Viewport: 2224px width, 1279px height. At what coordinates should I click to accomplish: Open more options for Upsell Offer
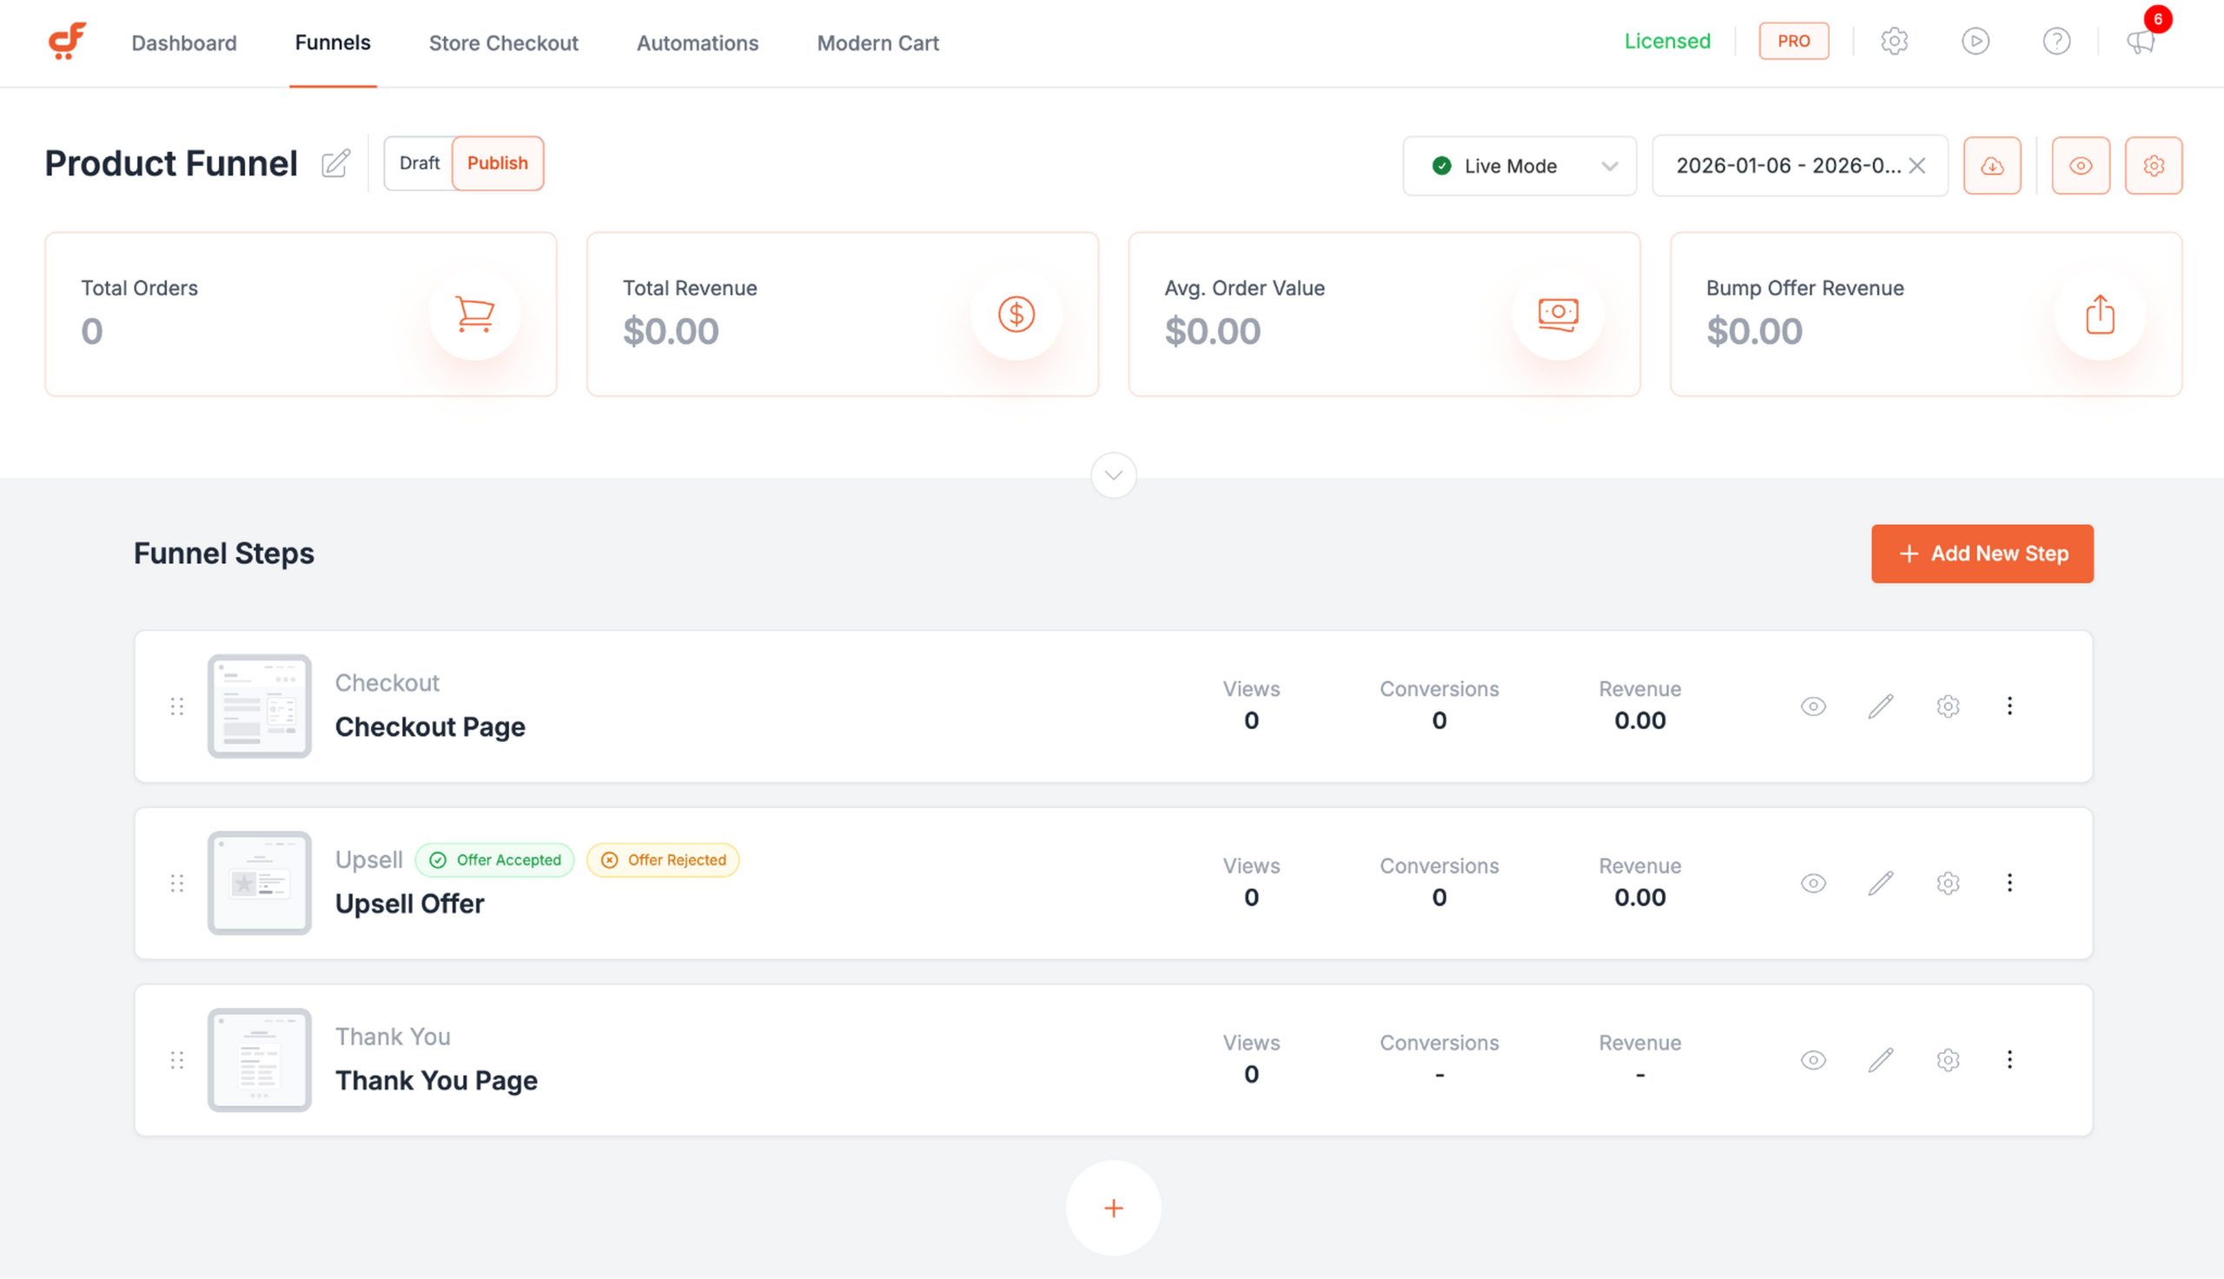2009,882
